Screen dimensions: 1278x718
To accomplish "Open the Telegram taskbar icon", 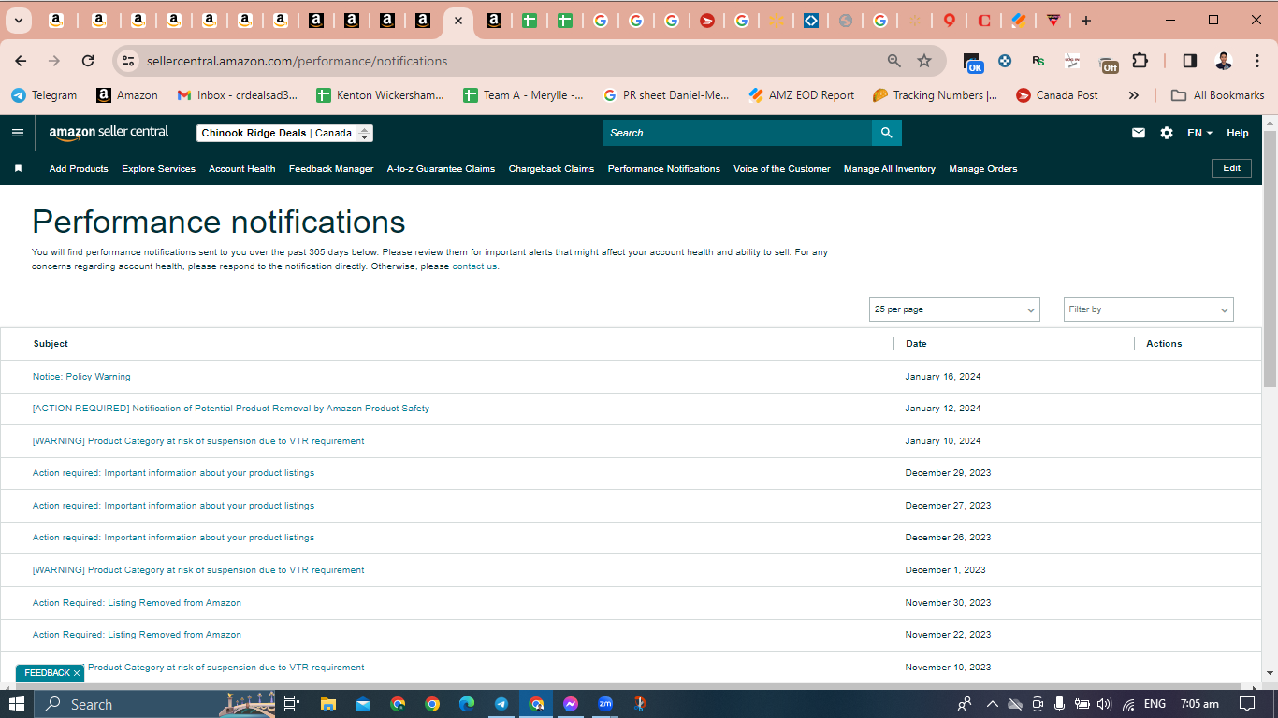I will tap(501, 704).
